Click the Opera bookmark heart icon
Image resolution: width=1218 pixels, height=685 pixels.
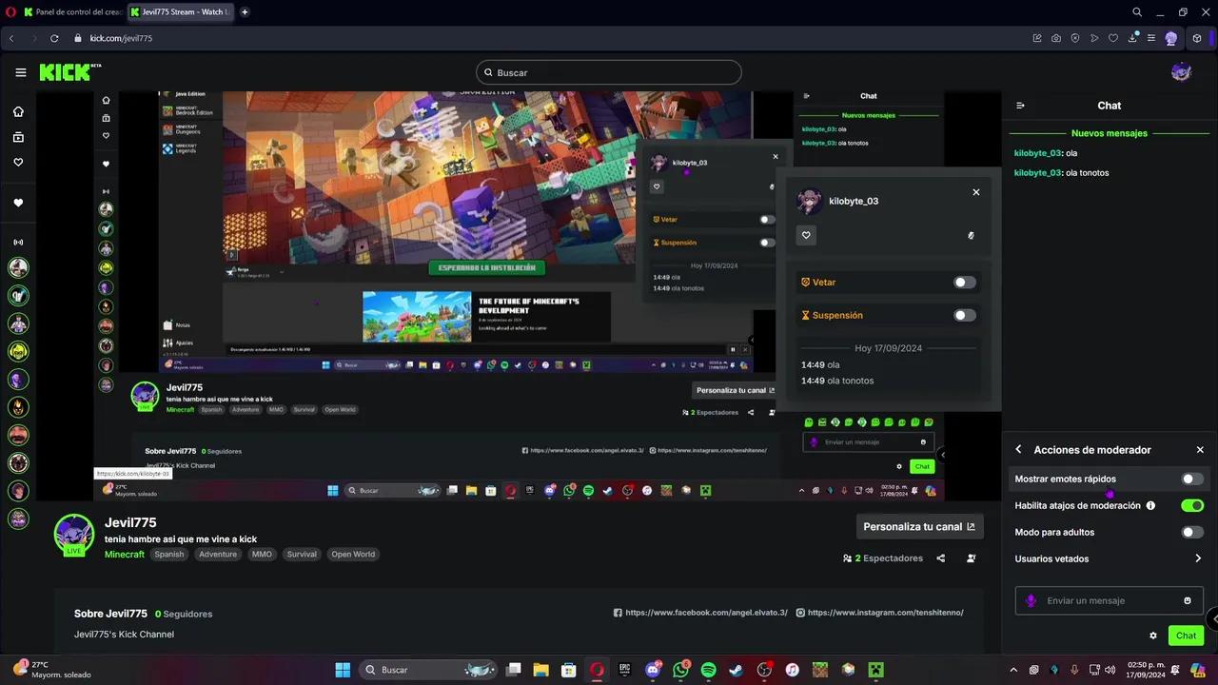click(1113, 38)
